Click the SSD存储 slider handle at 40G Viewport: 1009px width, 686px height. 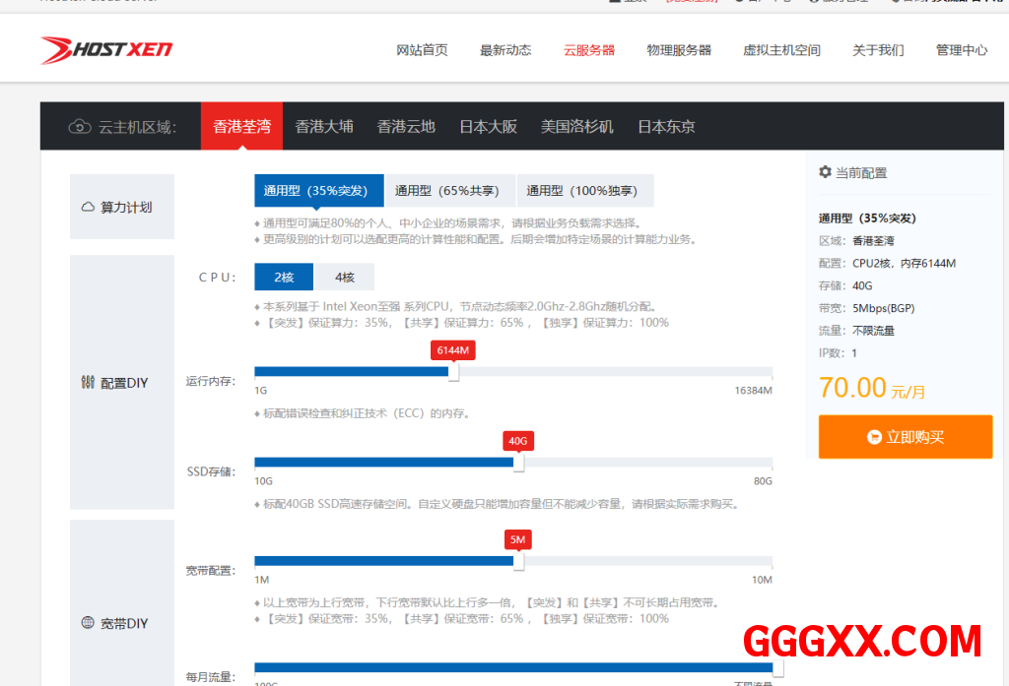(x=518, y=463)
